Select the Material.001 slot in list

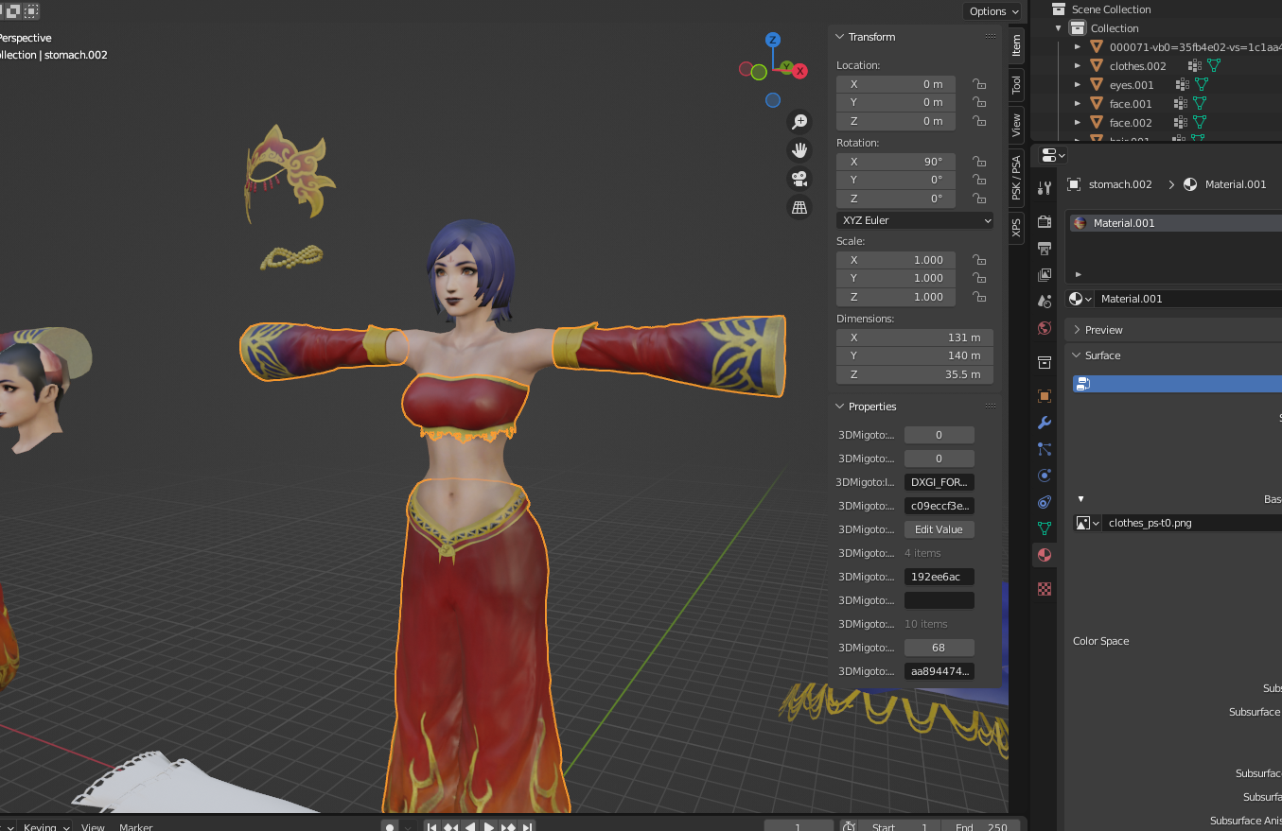tap(1174, 223)
